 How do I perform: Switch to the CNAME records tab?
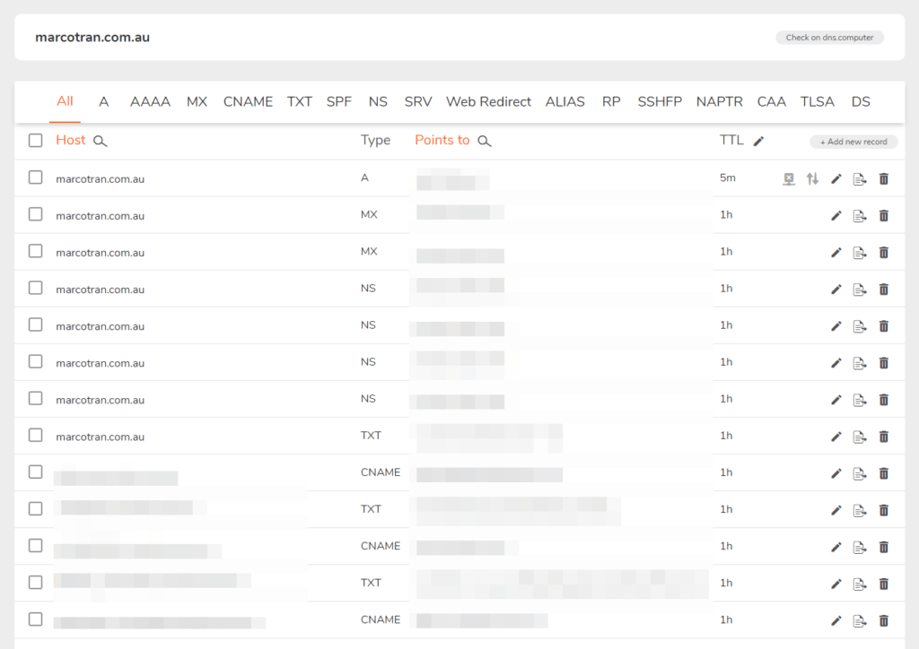coord(248,101)
